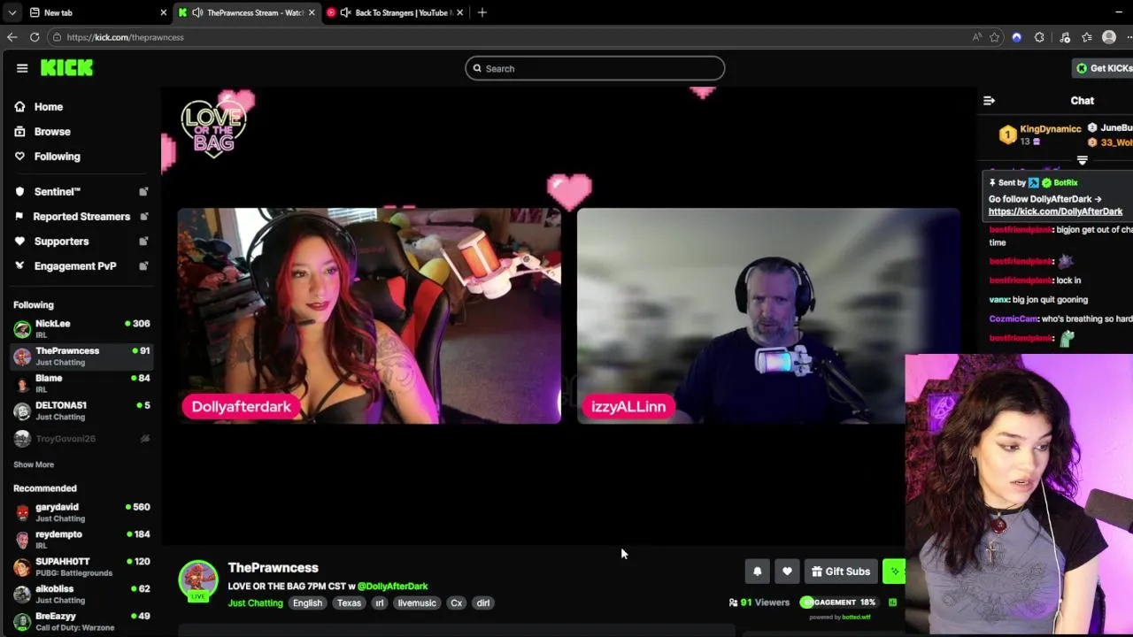The image size is (1133, 637).
Task: Click the external-link icon next to Reported Streamers
Action: 143,217
